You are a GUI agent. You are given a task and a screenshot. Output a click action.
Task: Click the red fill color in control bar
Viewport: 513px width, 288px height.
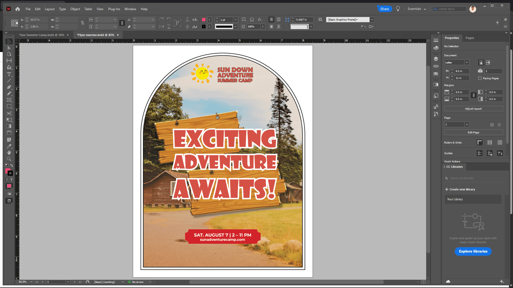(204, 20)
